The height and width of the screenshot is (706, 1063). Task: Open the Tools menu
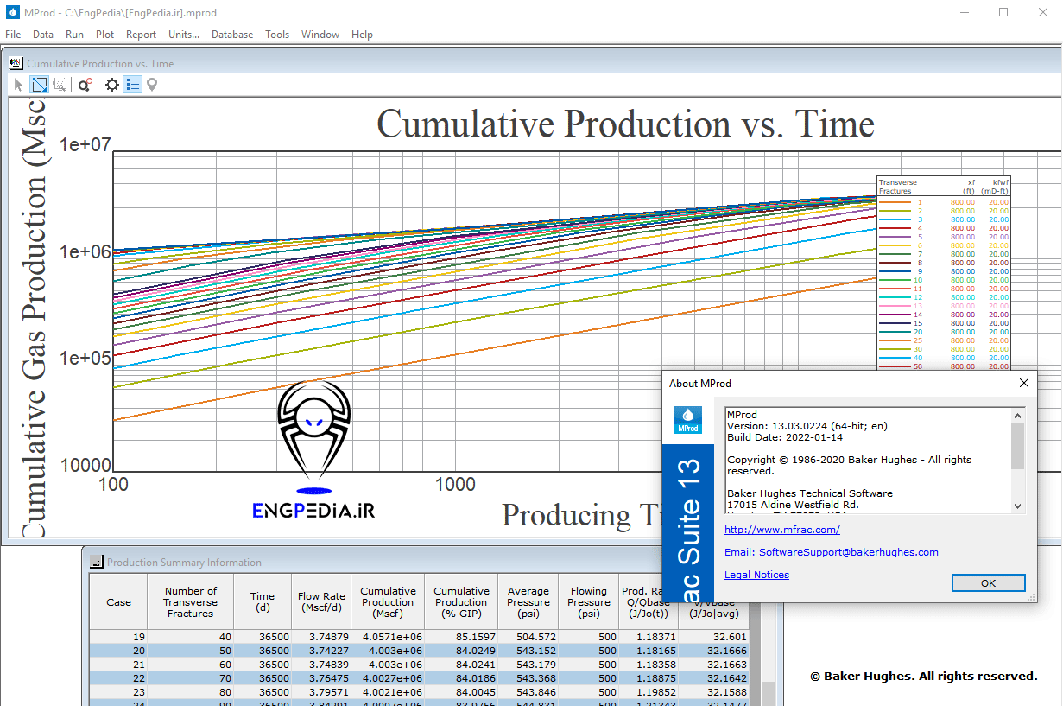pos(277,35)
